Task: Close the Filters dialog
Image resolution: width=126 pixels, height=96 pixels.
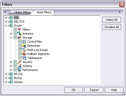Action: pos(122,4)
